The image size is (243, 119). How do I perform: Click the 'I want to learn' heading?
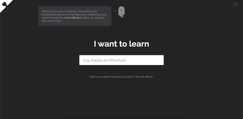[121, 44]
